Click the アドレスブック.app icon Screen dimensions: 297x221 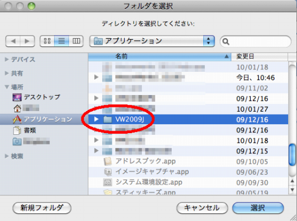[x=108, y=162]
